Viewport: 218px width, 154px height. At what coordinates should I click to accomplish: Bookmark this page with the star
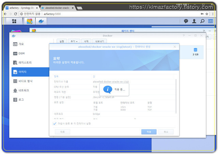pyautogui.click(x=207, y=14)
